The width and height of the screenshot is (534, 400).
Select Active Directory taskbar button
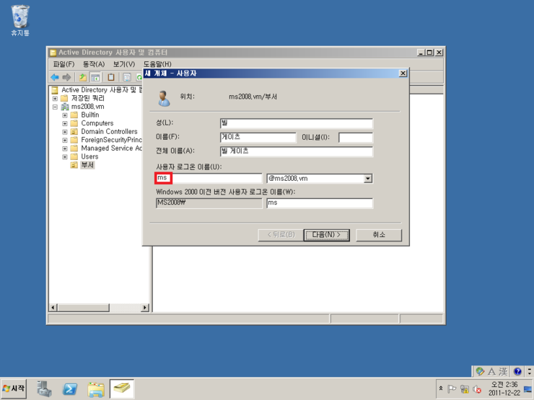pyautogui.click(x=122, y=388)
